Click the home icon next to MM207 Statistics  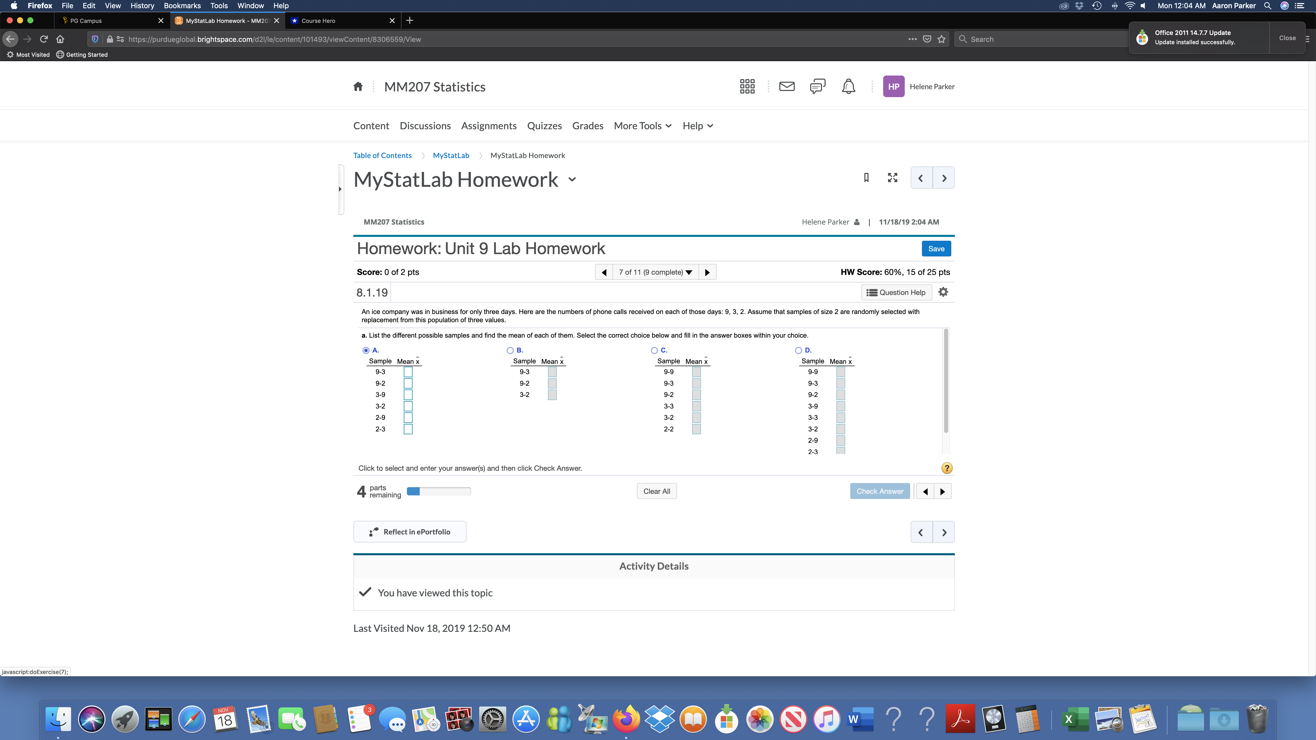tap(358, 86)
